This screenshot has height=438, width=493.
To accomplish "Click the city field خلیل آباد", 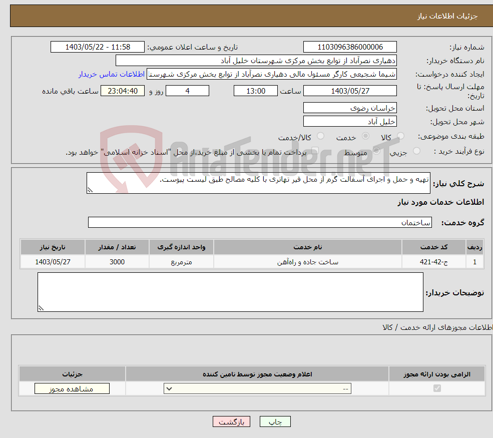I will pyautogui.click(x=350, y=121).
